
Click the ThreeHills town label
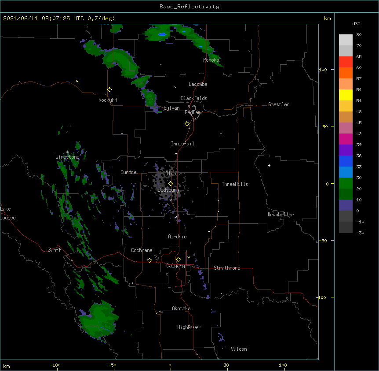tap(235, 184)
